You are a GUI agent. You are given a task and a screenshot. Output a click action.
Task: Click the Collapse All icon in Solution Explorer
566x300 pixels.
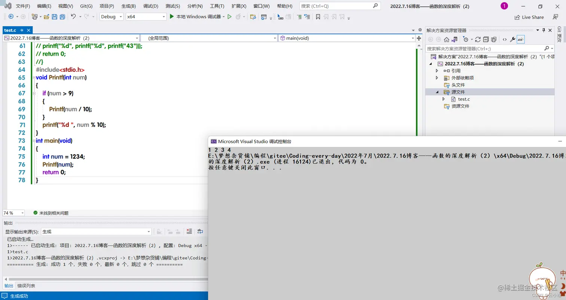click(x=486, y=39)
